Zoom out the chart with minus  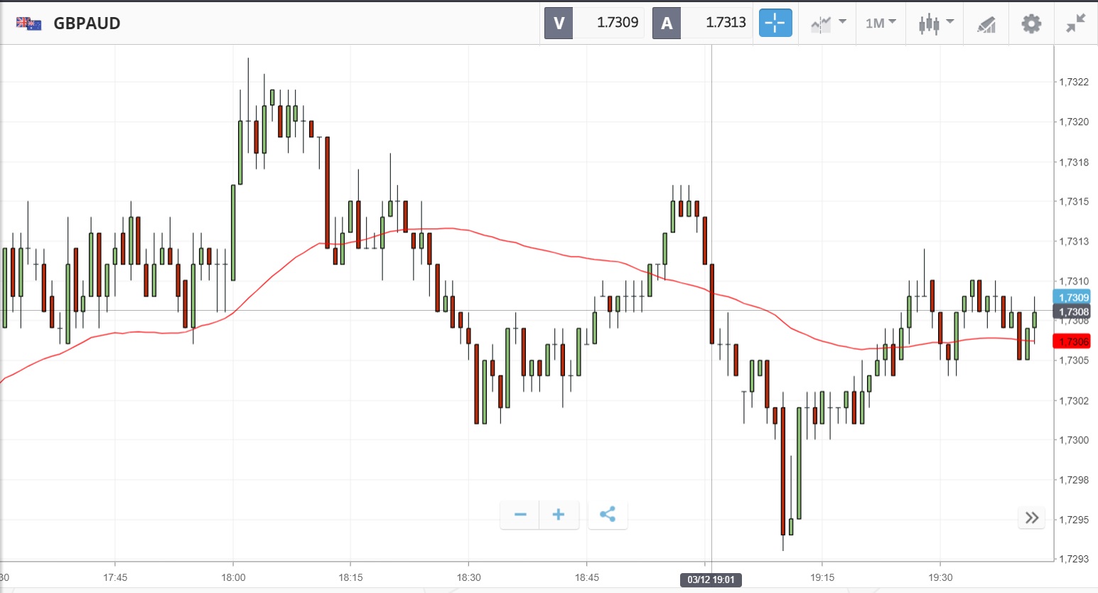click(520, 515)
